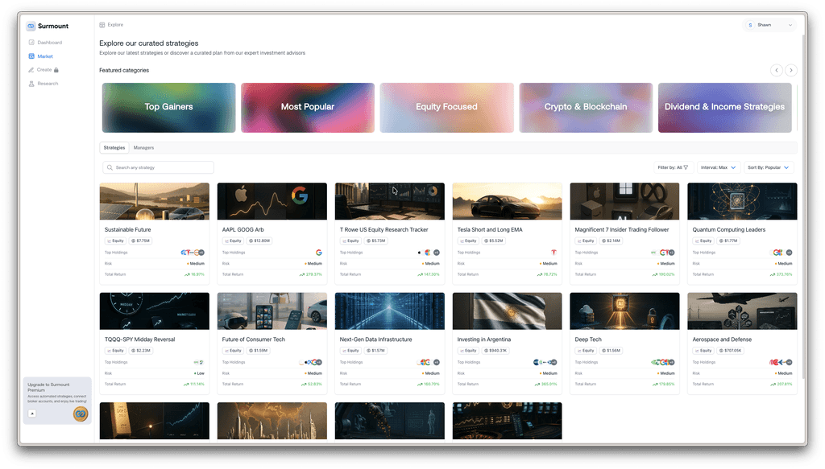Open Quantum Computing Leaders title
This screenshot has width=825, height=469.
click(x=728, y=229)
